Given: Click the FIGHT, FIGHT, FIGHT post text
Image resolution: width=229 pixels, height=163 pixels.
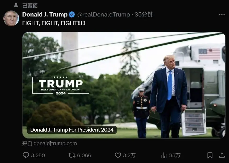Looking at the screenshot, I should point(54,23).
